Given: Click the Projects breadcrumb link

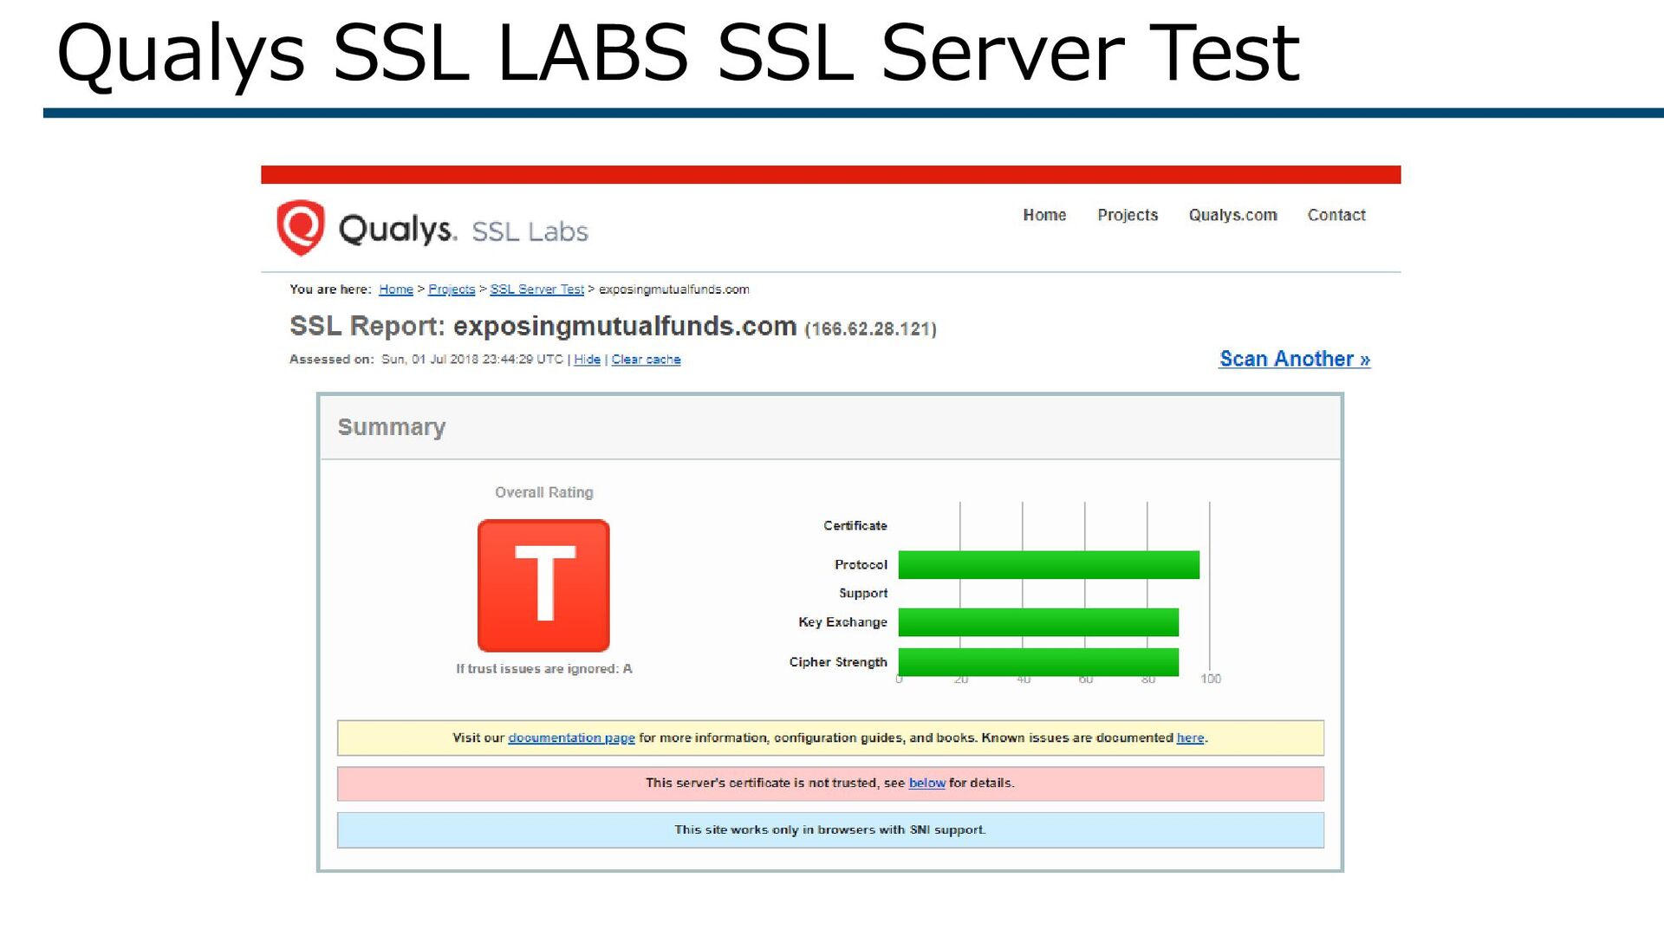Looking at the screenshot, I should pos(452,289).
